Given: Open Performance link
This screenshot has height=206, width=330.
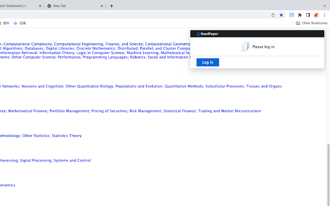Looking at the screenshot, I should coord(69,57).
